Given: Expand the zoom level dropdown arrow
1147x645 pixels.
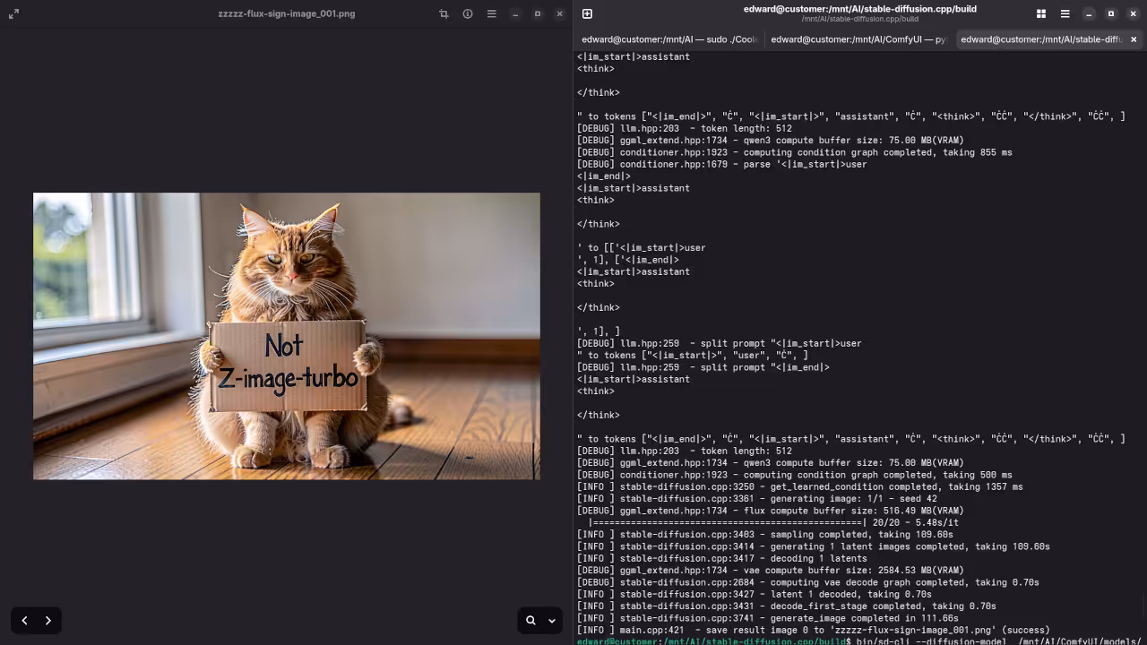Looking at the screenshot, I should coord(552,620).
